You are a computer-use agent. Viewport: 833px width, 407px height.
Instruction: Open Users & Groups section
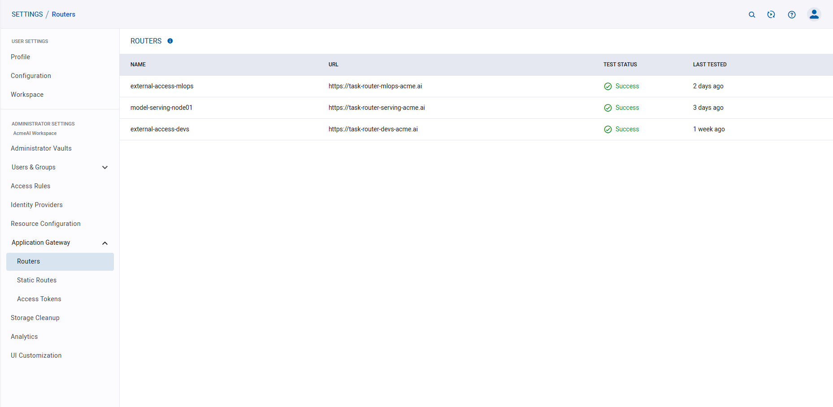tap(34, 167)
